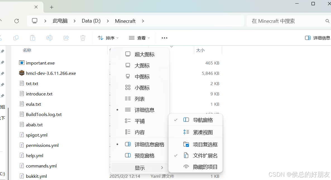Screen dimensions: 331x180
Task: Minimize the Explorer window
Action: pyautogui.click(x=297, y=4)
